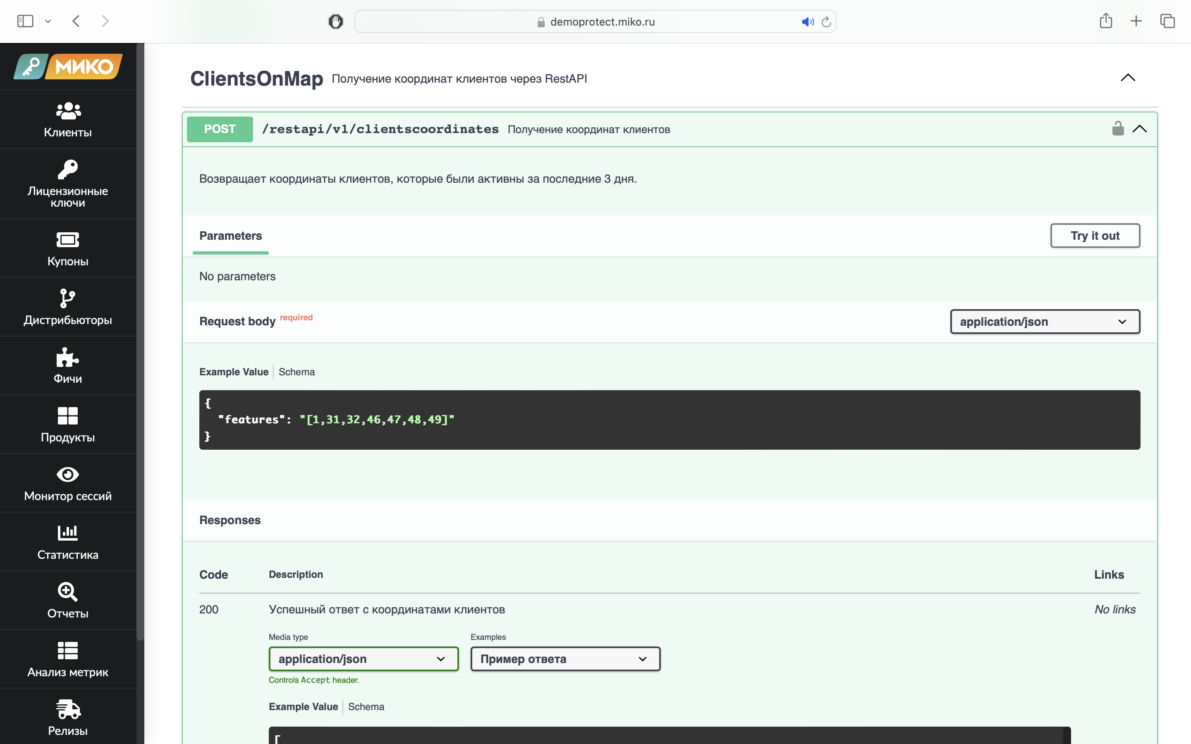The width and height of the screenshot is (1191, 744).
Task: Open request body content type dropdown
Action: 1045,321
